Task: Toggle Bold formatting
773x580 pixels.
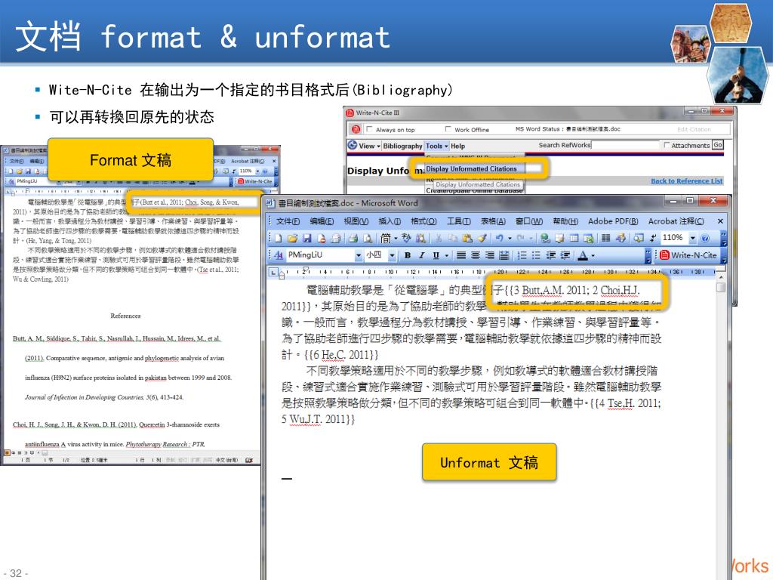Action: point(408,255)
